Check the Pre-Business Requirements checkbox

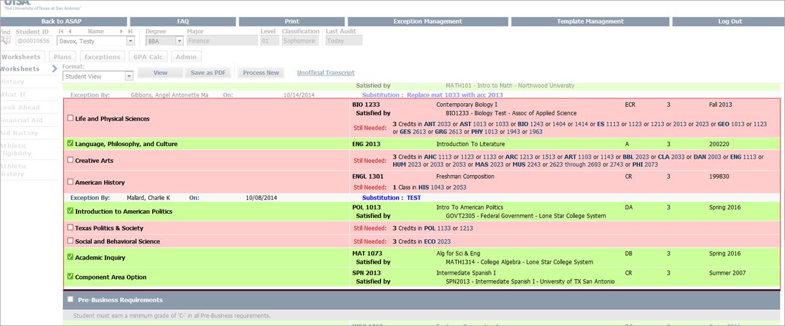click(71, 299)
